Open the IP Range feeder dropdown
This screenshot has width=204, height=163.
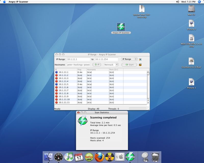click(x=129, y=59)
